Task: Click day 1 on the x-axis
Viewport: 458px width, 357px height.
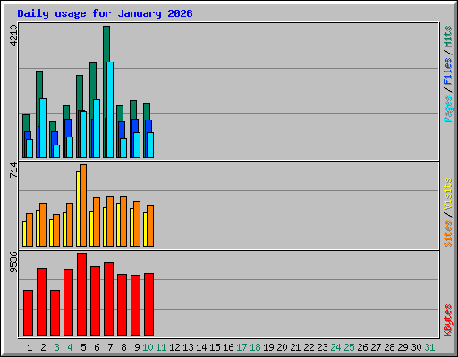Action: coord(30,347)
